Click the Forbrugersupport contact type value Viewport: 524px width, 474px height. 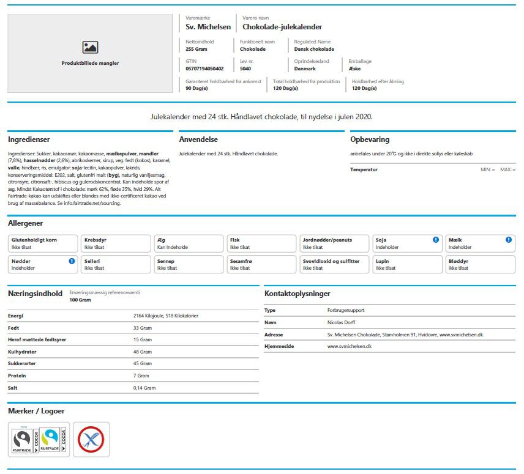pos(346,311)
